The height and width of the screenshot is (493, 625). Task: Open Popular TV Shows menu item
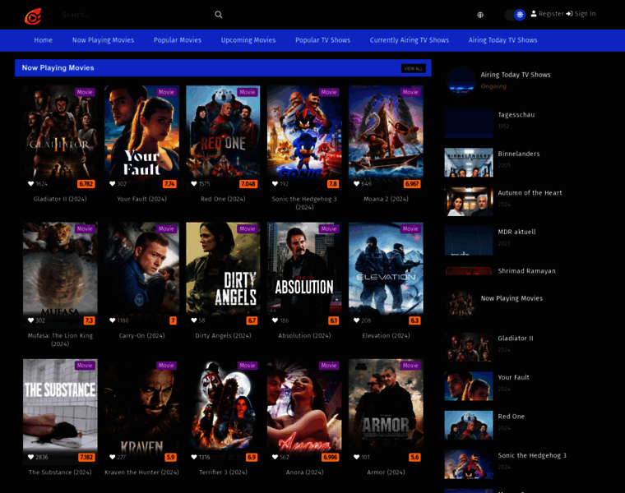(323, 39)
